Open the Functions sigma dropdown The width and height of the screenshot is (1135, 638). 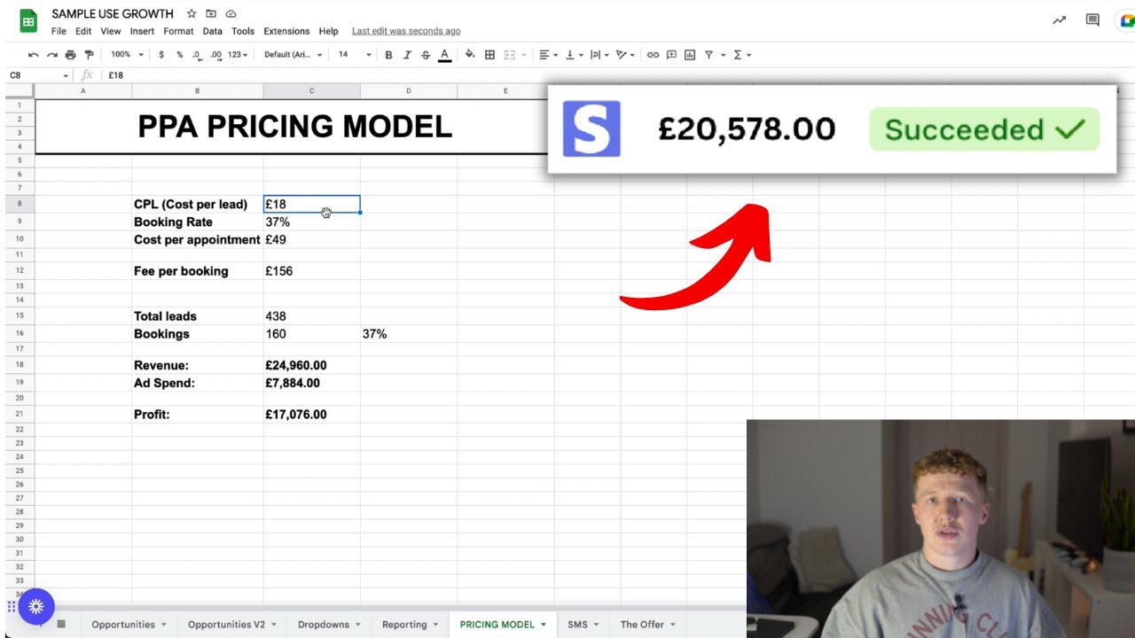click(742, 55)
